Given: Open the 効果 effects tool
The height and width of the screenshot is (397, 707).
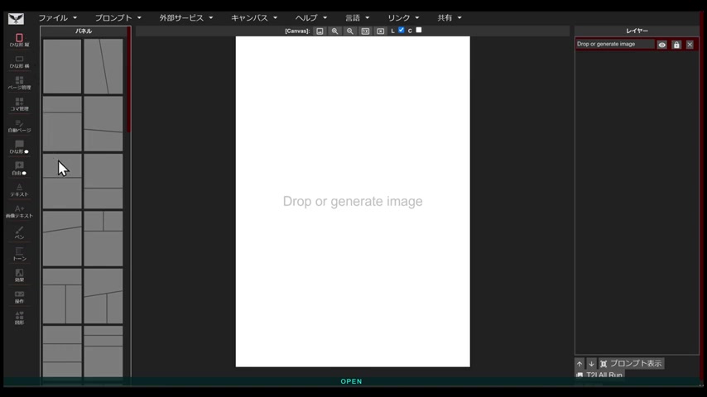Looking at the screenshot, I should pos(19,275).
